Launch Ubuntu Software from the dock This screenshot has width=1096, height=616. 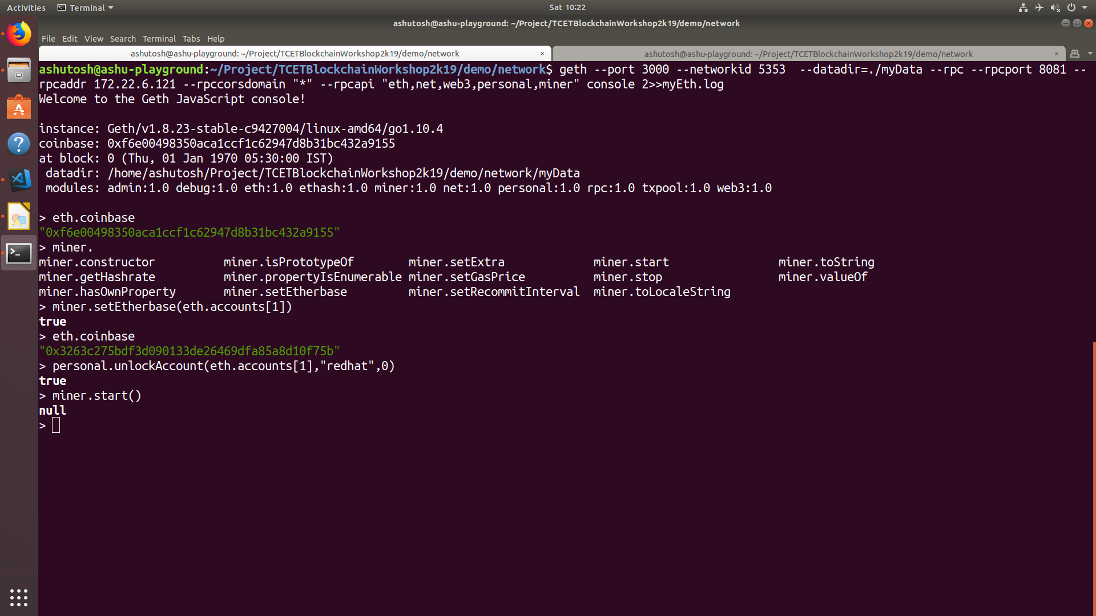19,107
